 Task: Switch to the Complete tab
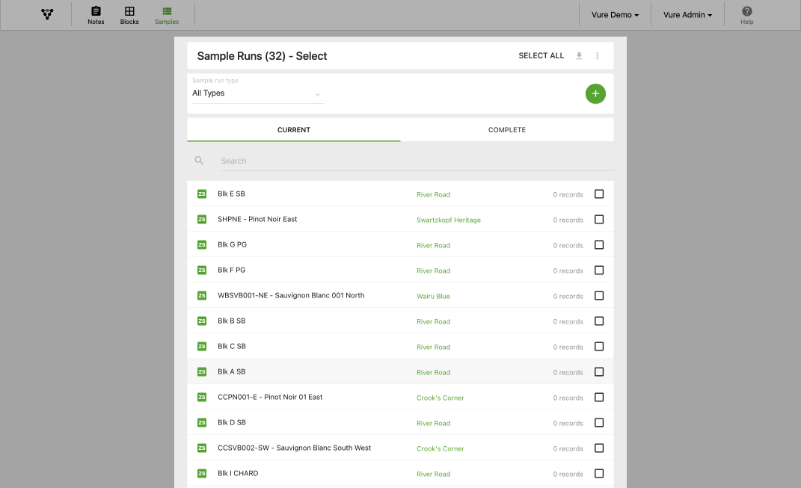[x=507, y=130]
